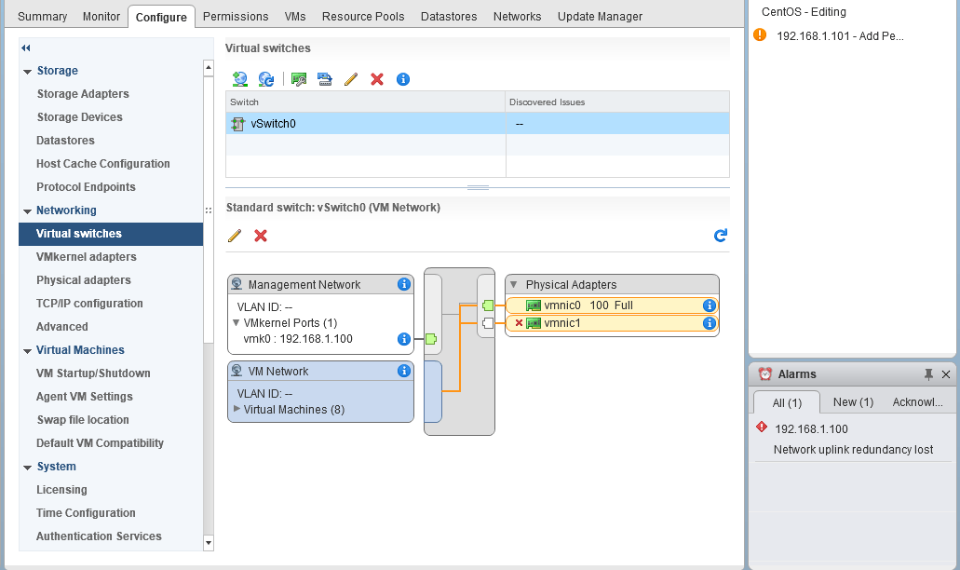Click the Refresh host network system icon
This screenshot has height=570, width=960.
[266, 78]
